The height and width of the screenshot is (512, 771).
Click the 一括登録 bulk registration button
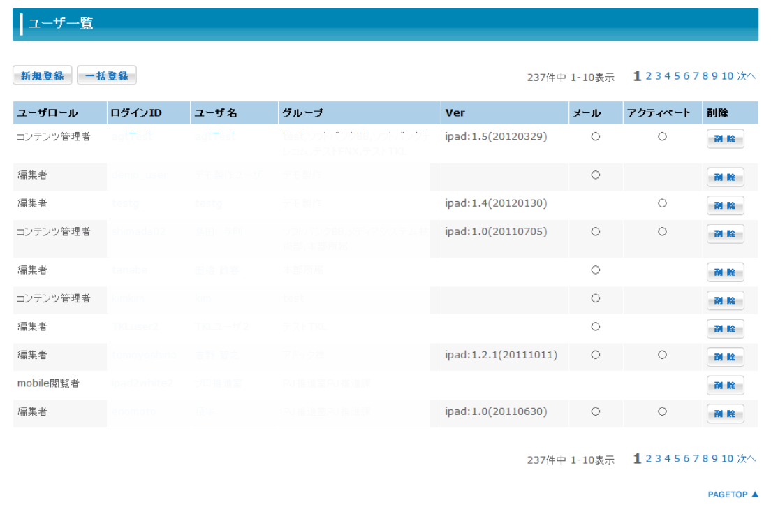tap(107, 76)
